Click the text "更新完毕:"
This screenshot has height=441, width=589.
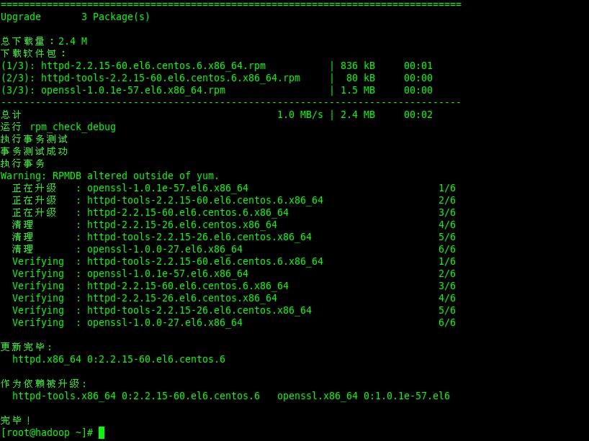[x=27, y=347]
